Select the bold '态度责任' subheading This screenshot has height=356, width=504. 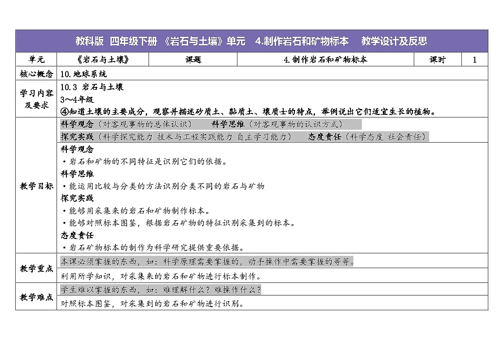[77, 235]
